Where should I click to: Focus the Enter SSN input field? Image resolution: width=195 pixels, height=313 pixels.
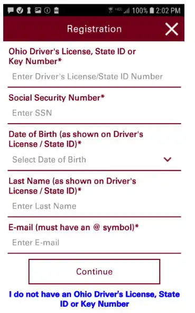[94, 113]
